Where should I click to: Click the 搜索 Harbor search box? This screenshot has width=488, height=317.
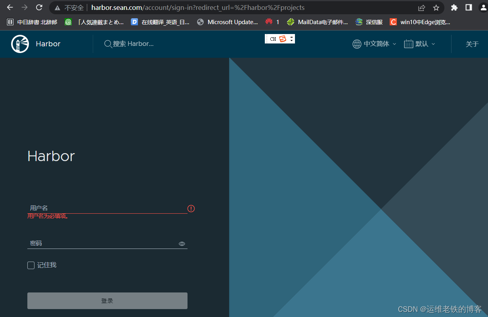click(x=133, y=44)
